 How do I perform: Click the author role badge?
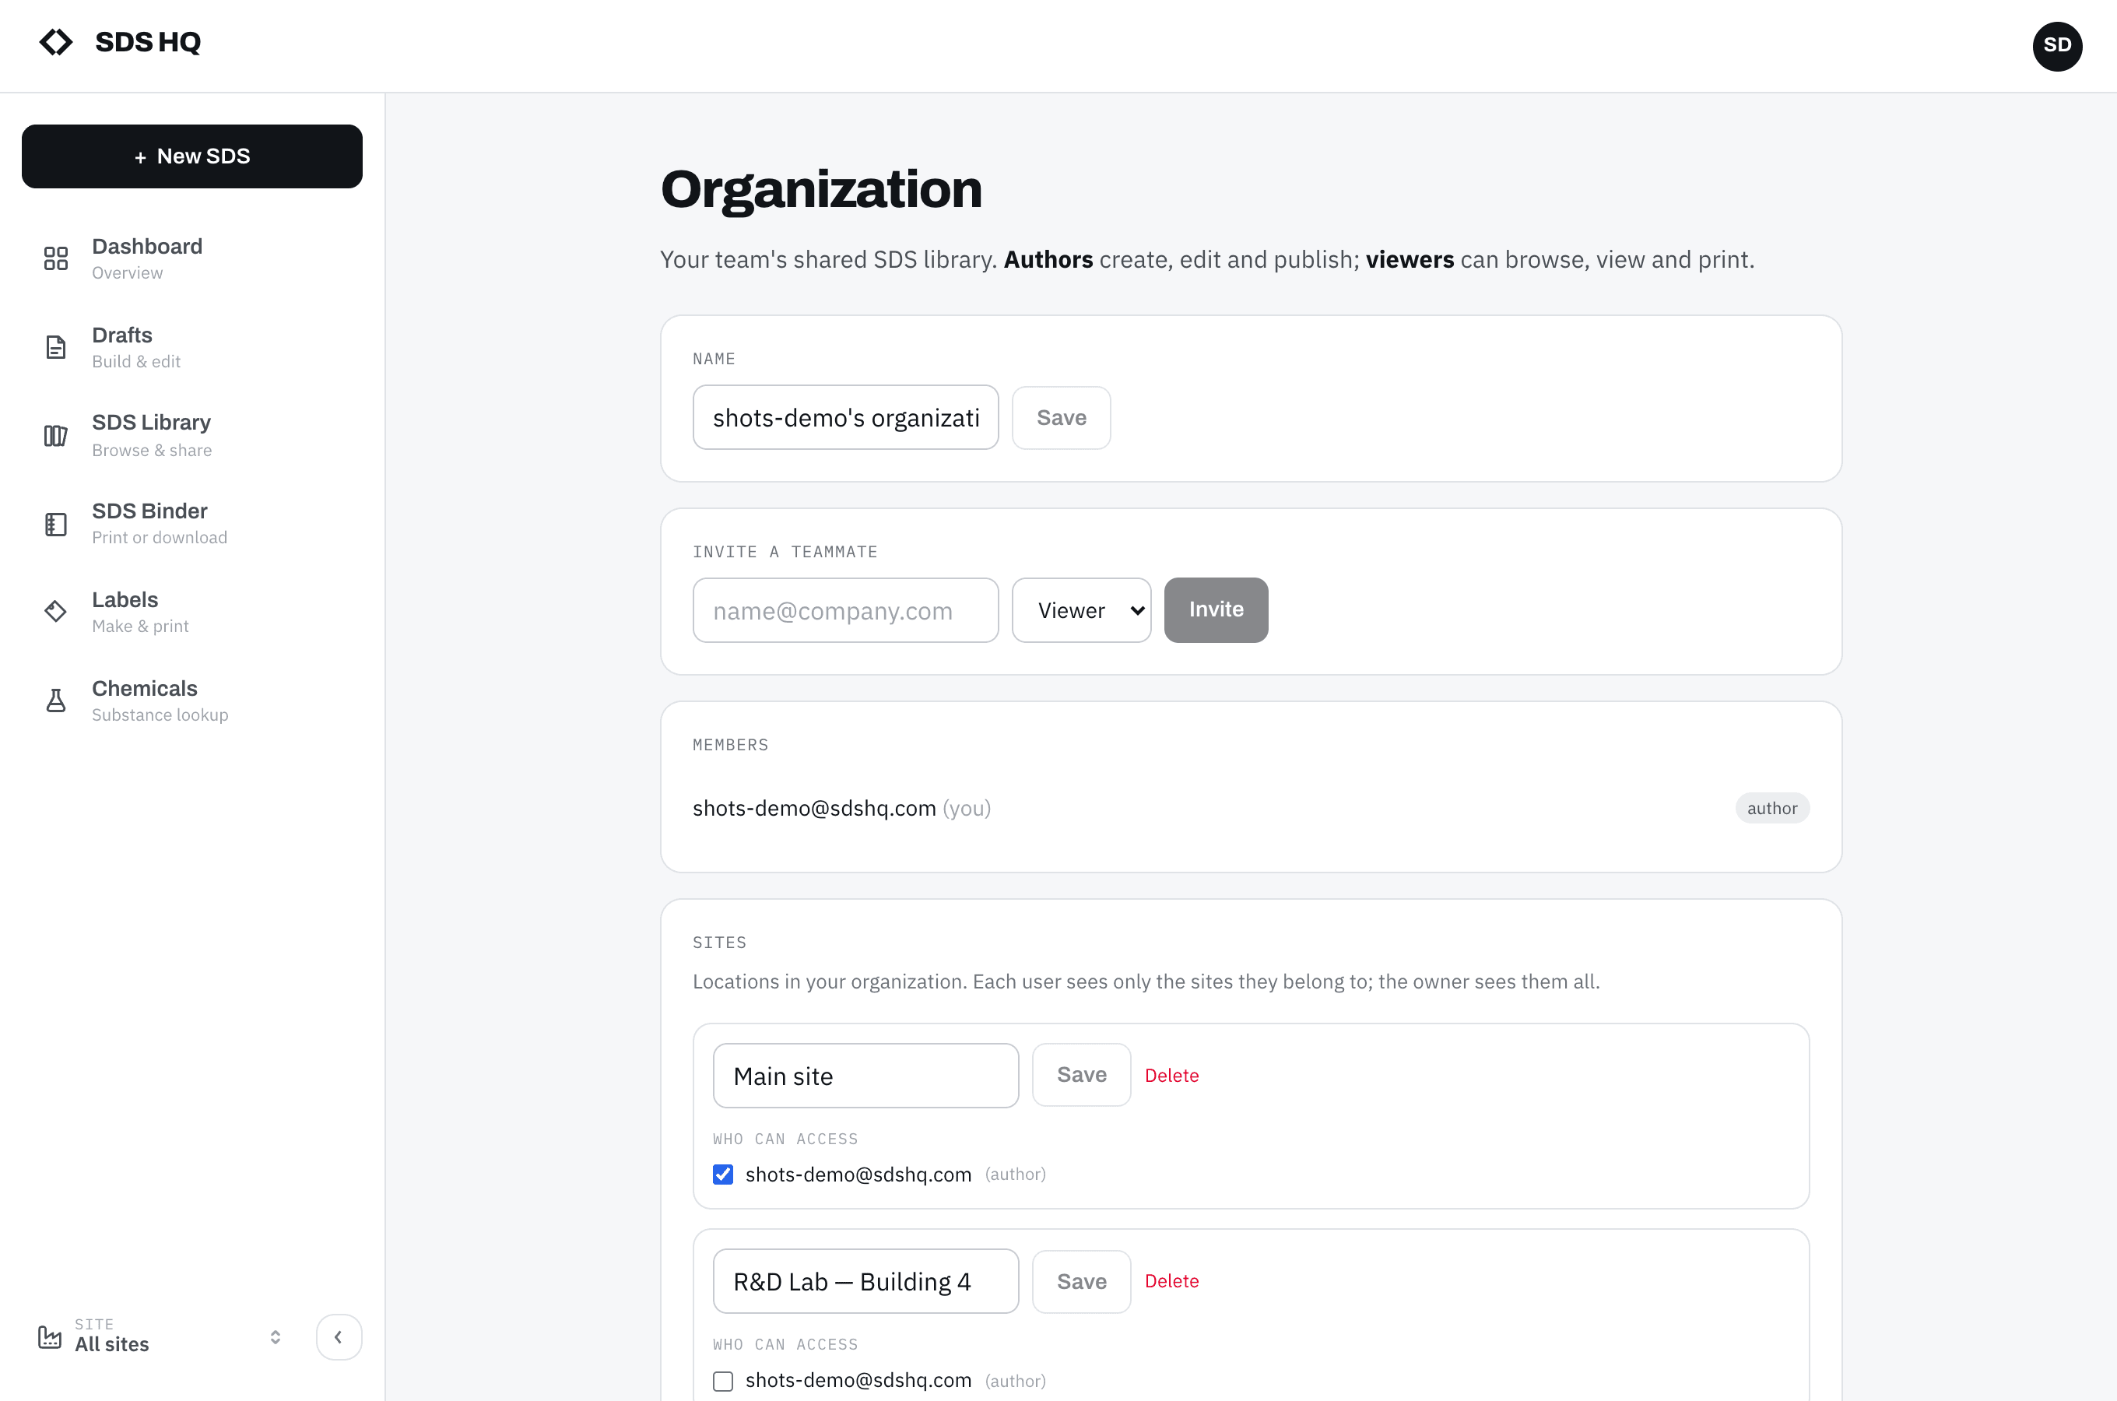click(x=1771, y=808)
